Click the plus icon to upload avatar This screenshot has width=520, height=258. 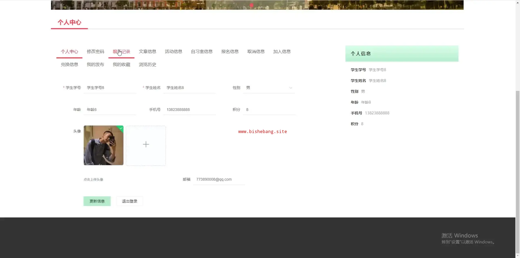click(146, 144)
